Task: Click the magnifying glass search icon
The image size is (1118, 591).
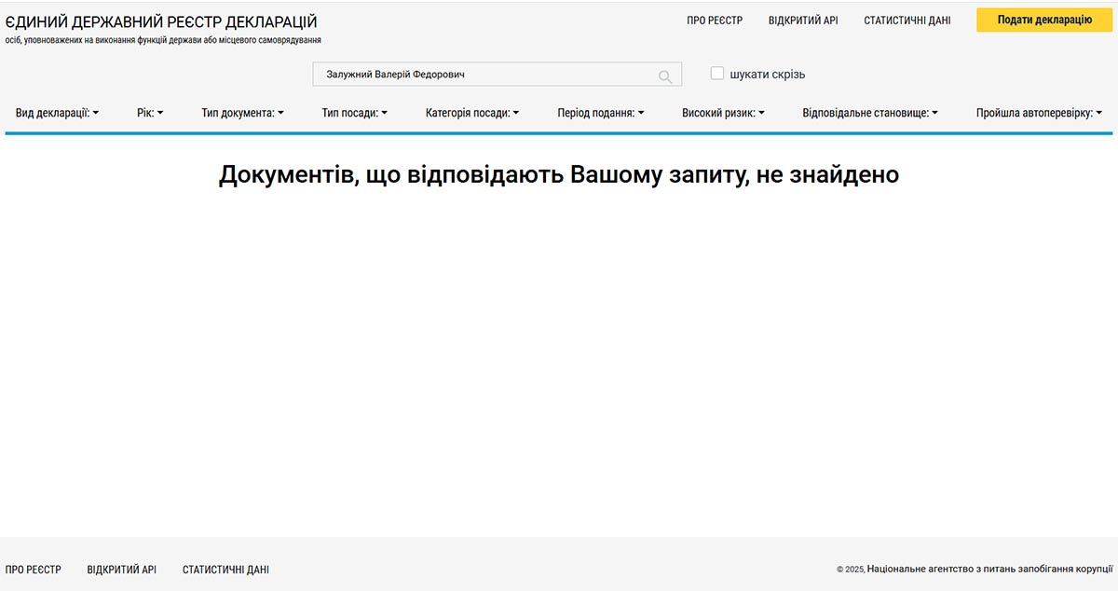Action: [665, 76]
